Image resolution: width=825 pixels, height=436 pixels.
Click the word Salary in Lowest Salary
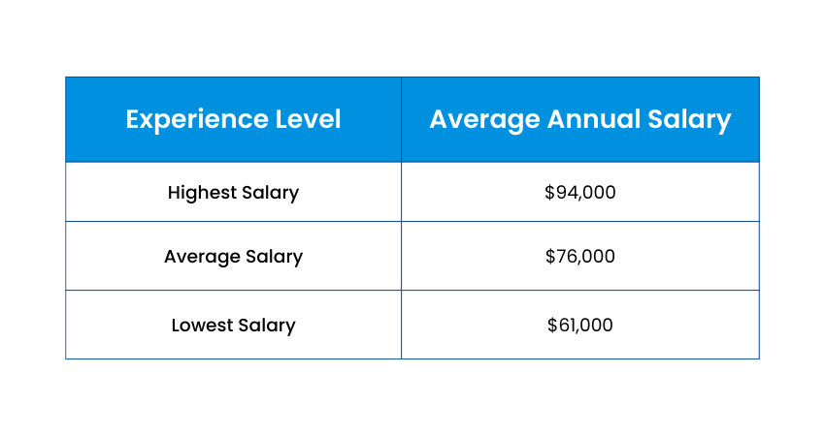click(x=267, y=325)
